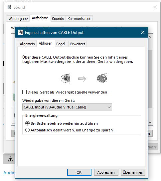Confirm with the OK button
161x181 pixels.
coord(79,172)
